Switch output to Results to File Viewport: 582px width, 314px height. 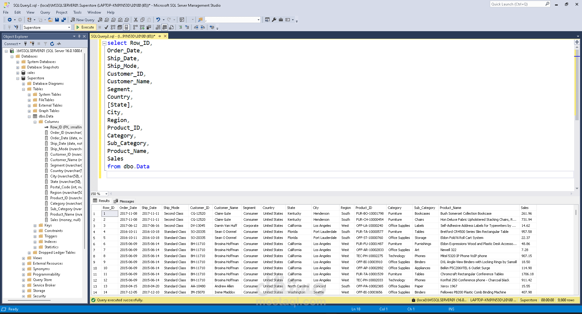[171, 27]
